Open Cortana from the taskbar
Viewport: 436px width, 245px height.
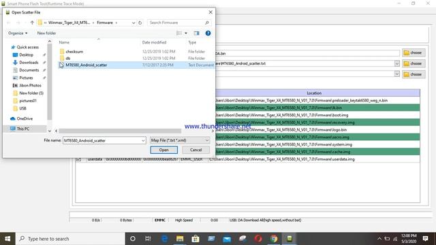pyautogui.click(x=133, y=239)
